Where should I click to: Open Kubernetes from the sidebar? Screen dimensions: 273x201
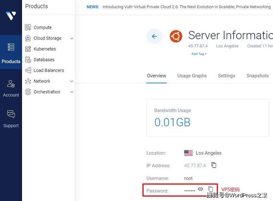tap(44, 49)
